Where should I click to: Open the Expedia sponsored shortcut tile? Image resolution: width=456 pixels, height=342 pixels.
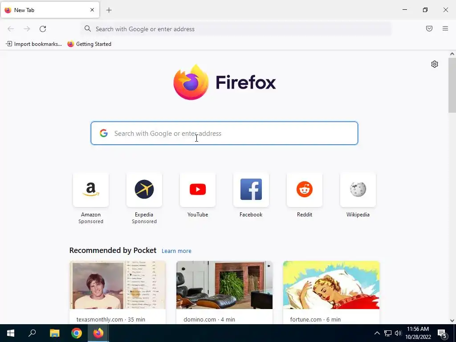[x=144, y=190]
